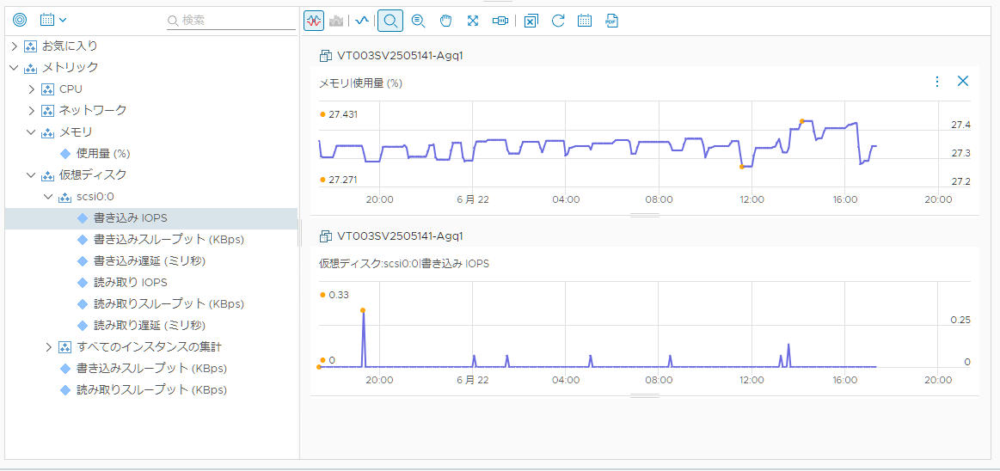This screenshot has width=1000, height=471.
Task: Expand すべてのインスタンスの集計 node
Action: [x=48, y=346]
